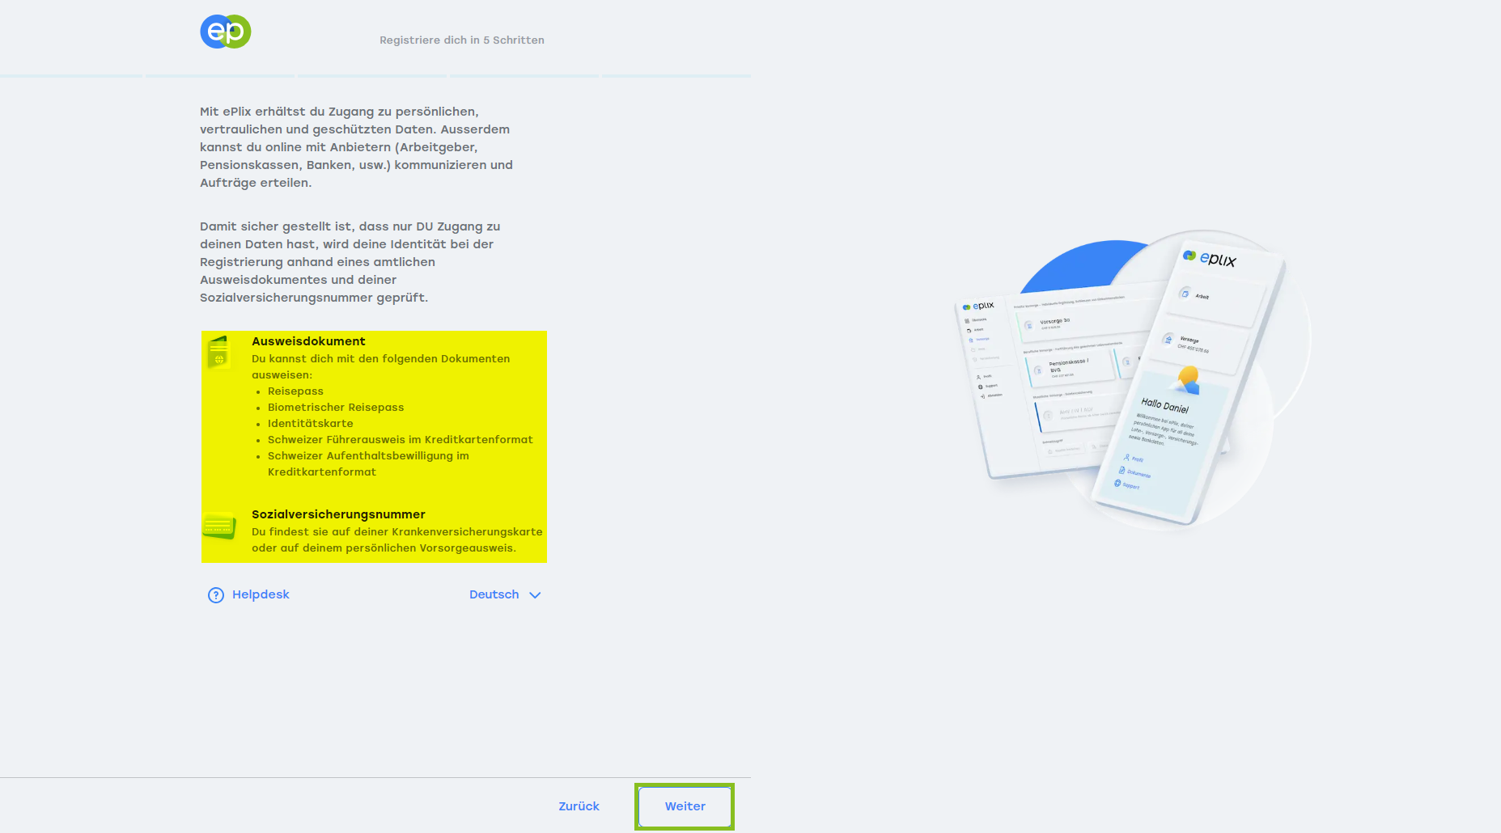The width and height of the screenshot is (1501, 833).
Task: Click the sun and cloud icon on the phone
Action: point(1187,378)
